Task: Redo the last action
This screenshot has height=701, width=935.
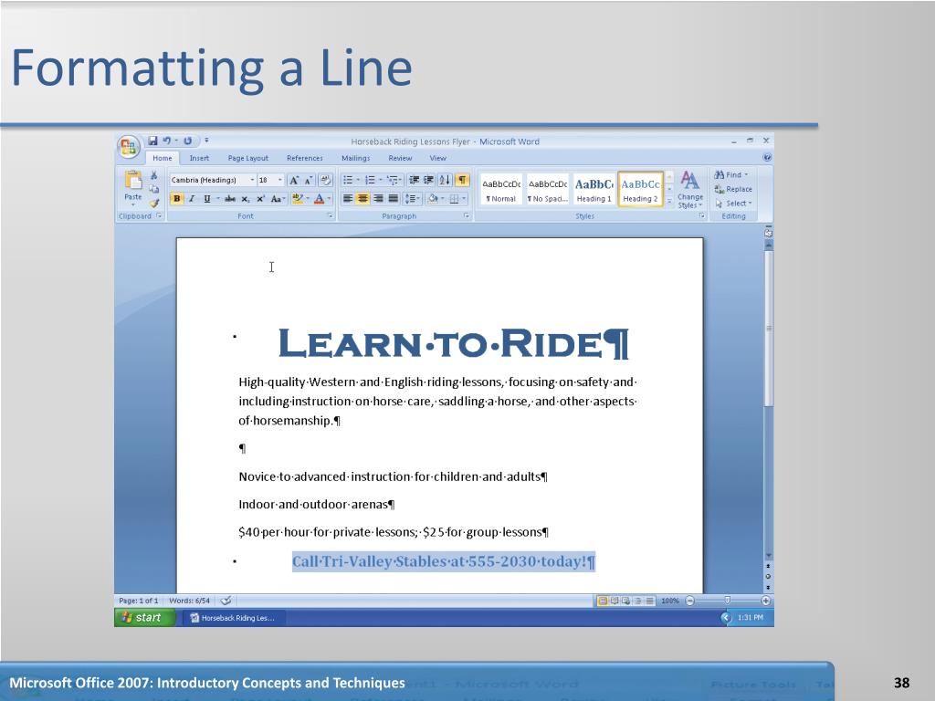Action: pyautogui.click(x=188, y=141)
